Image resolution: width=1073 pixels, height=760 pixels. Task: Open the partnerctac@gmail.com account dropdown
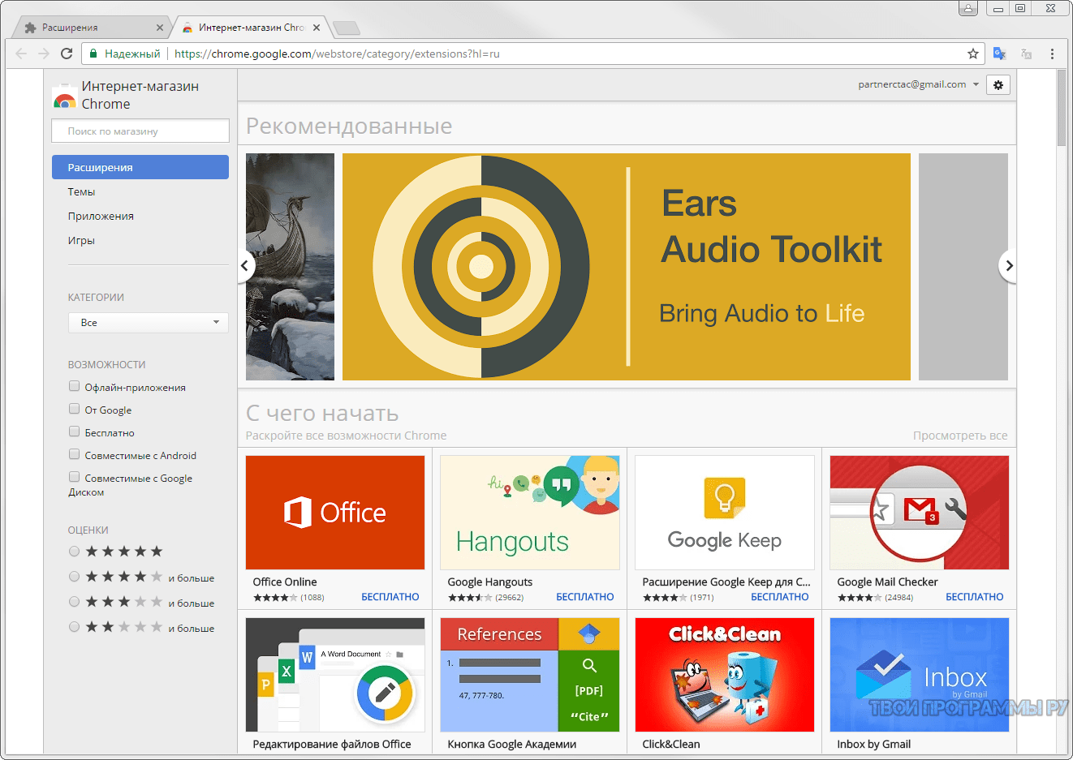918,84
